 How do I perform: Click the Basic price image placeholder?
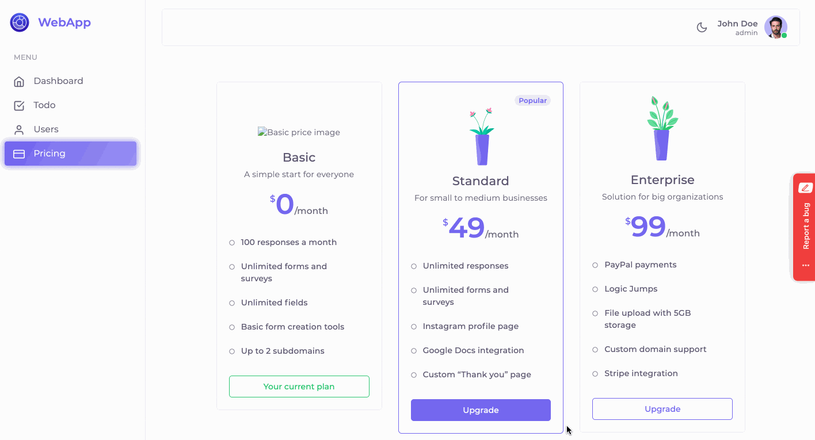point(299,132)
